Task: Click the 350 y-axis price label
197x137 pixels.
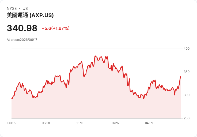Action: [187, 72]
